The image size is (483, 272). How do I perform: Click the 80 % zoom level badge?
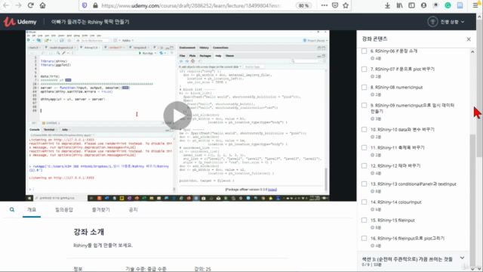tap(303, 5)
